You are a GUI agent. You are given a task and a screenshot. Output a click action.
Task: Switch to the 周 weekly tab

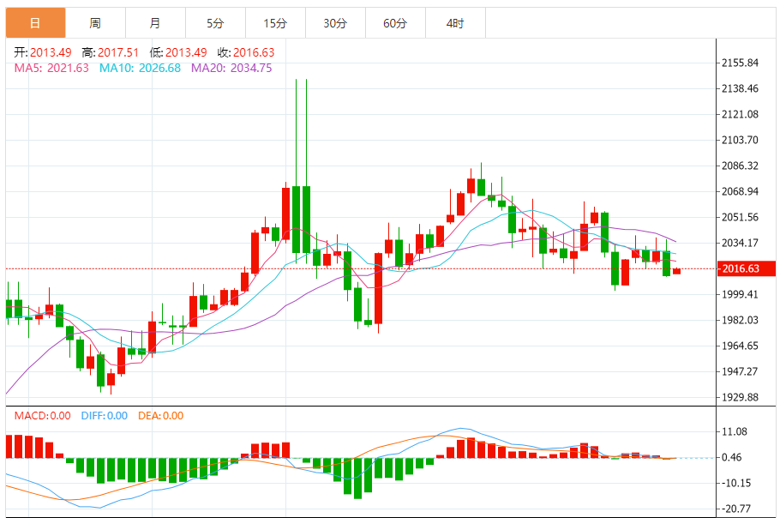click(x=95, y=23)
